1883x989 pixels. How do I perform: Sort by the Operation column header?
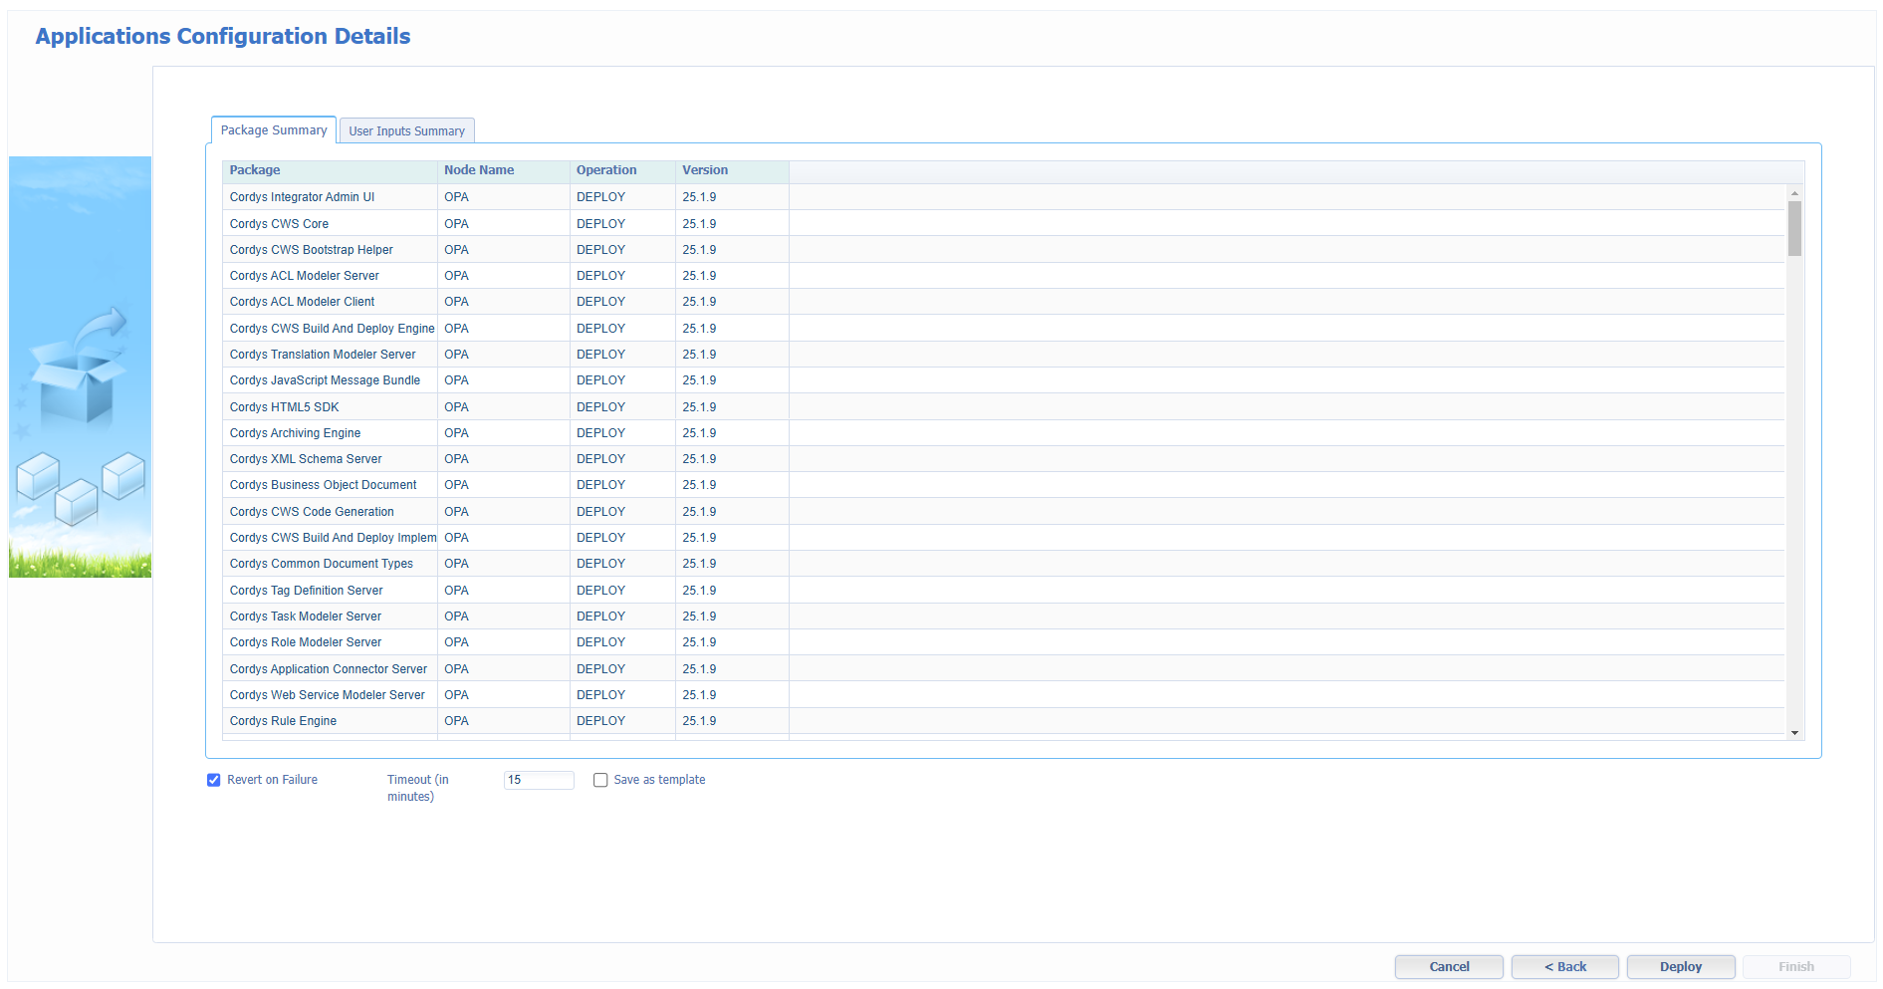coord(622,170)
